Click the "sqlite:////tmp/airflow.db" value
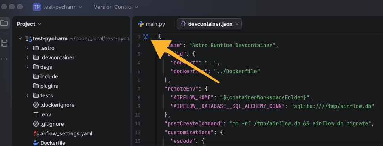Image resolution: width=383 pixels, height=146 pixels. point(332,106)
